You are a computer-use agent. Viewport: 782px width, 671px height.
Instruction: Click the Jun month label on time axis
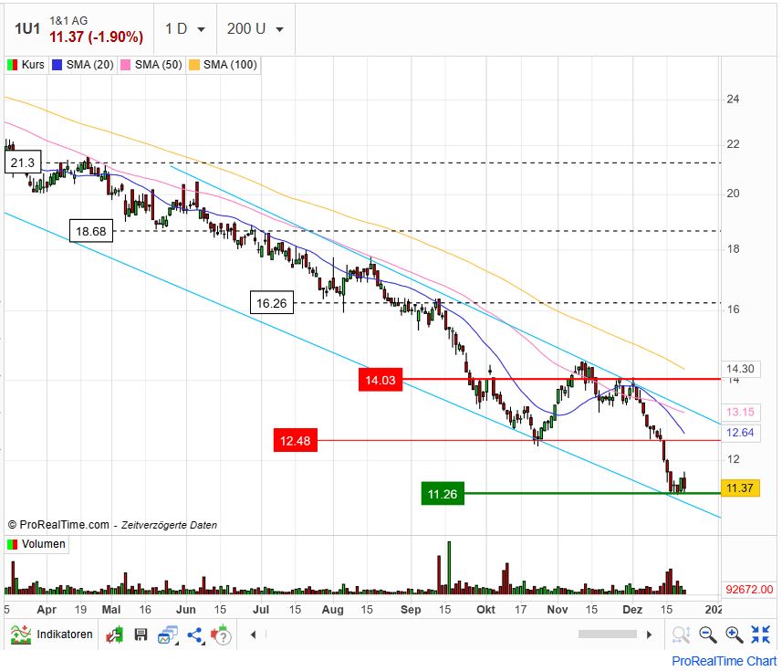pyautogui.click(x=186, y=610)
